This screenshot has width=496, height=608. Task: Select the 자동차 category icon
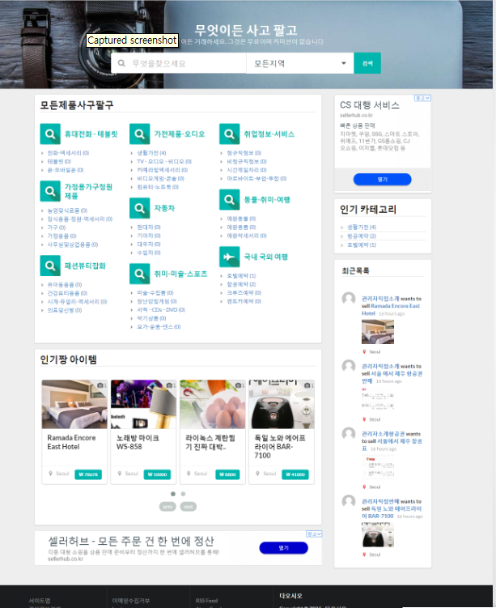pyautogui.click(x=139, y=209)
